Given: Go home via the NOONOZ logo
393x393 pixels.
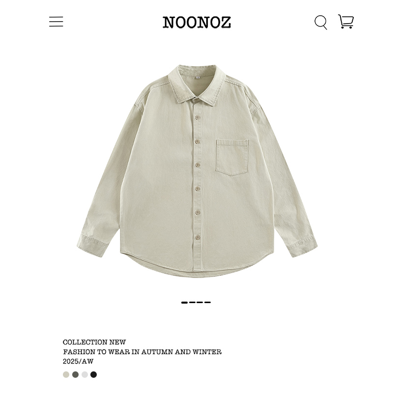Looking at the screenshot, I should [x=197, y=22].
